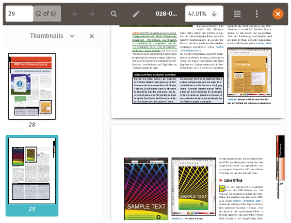
Task: Expand the Thumbnails sidebar selector chevron
Action: point(72,36)
